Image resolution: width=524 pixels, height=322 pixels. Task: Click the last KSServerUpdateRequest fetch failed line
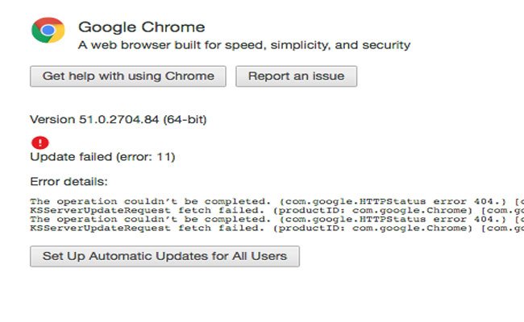pos(277,229)
